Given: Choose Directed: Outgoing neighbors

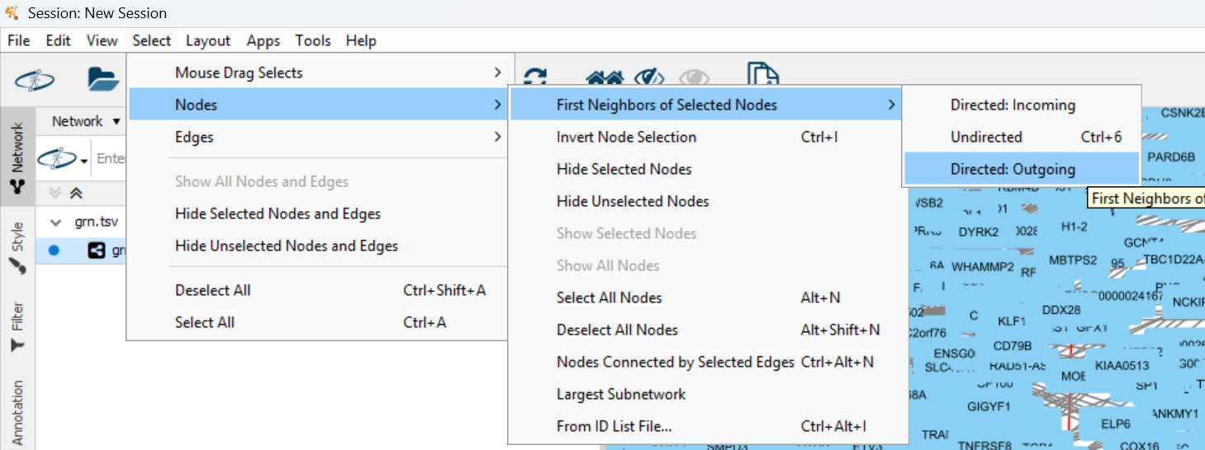Looking at the screenshot, I should (x=1022, y=169).
